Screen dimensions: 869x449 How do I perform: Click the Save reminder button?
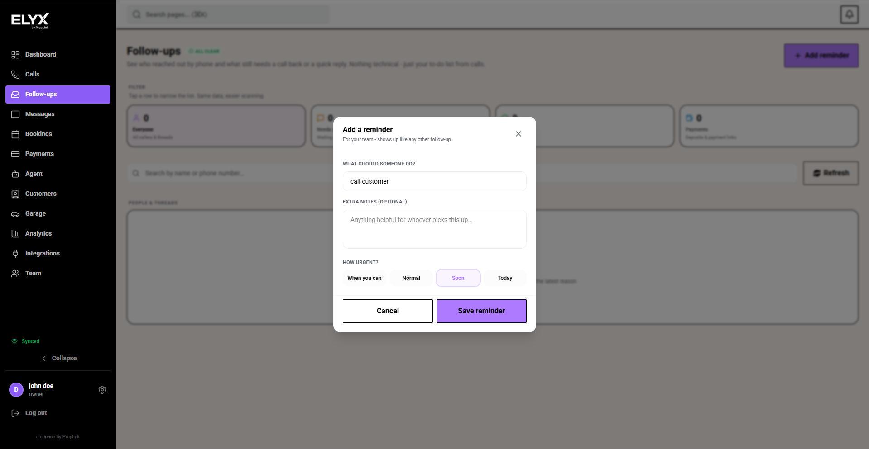[x=481, y=311]
